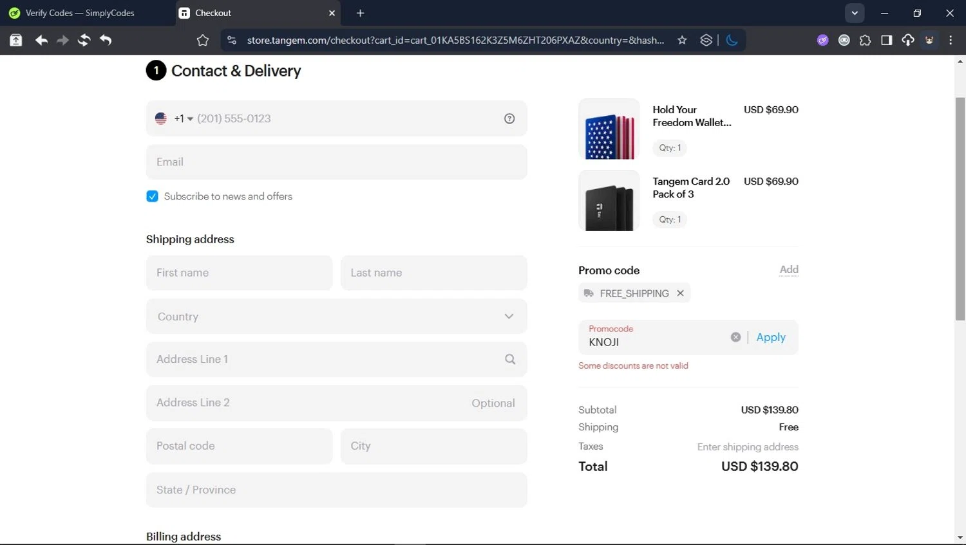Screen dimensions: 966x545
Task: Clear the KNOJI promocode text
Action: pos(735,337)
